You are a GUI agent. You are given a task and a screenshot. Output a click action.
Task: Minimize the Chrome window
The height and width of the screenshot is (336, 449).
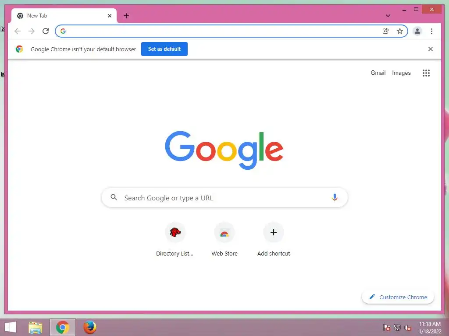404,10
